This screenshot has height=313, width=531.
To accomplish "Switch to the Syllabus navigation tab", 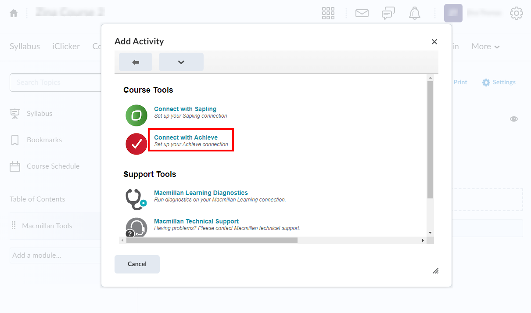I will pos(24,46).
